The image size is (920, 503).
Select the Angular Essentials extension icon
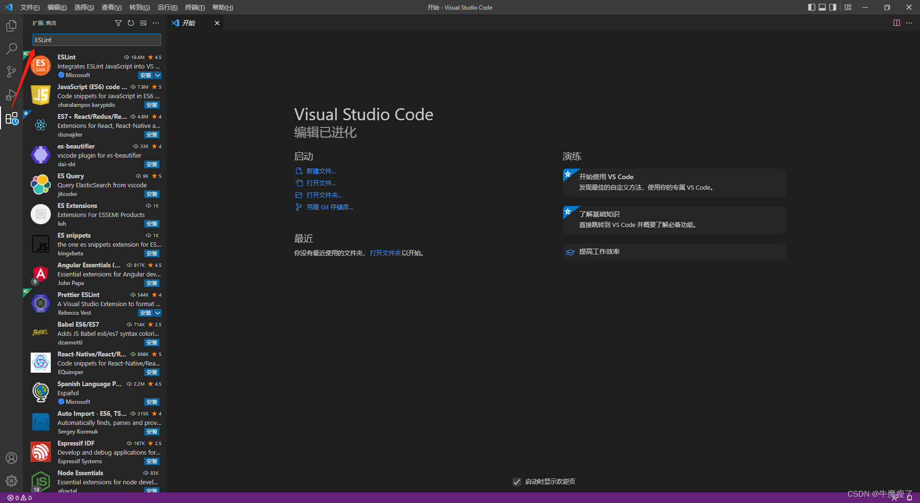click(41, 274)
